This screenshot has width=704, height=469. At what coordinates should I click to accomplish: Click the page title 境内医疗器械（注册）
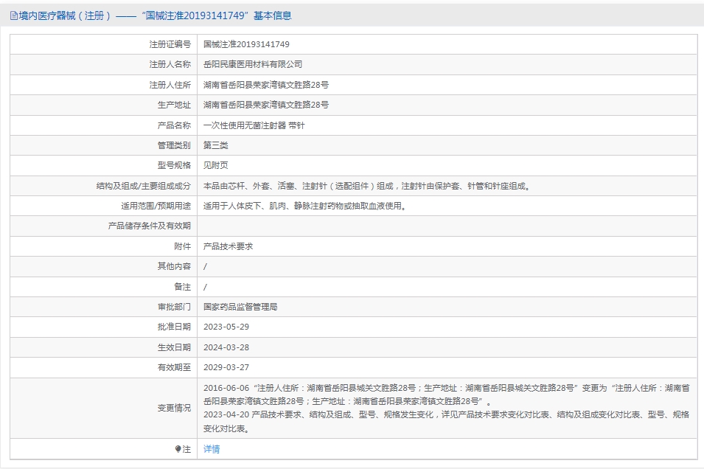coord(65,15)
